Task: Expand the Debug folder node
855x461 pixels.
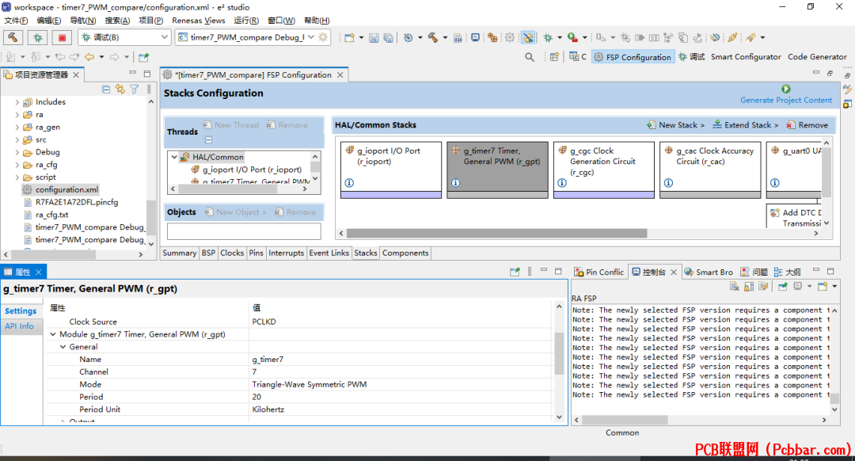Action: (17, 152)
